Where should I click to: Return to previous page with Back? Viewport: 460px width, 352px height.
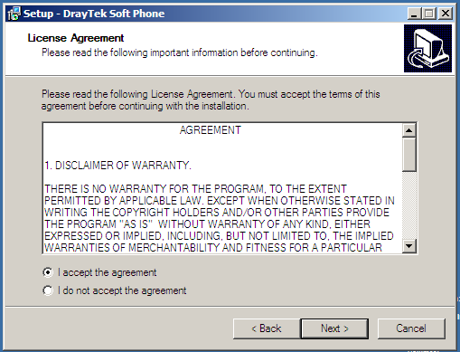click(267, 328)
